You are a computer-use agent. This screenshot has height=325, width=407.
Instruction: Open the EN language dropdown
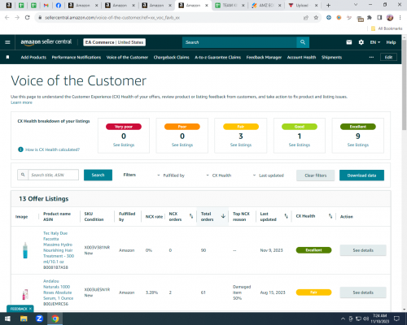(x=375, y=42)
